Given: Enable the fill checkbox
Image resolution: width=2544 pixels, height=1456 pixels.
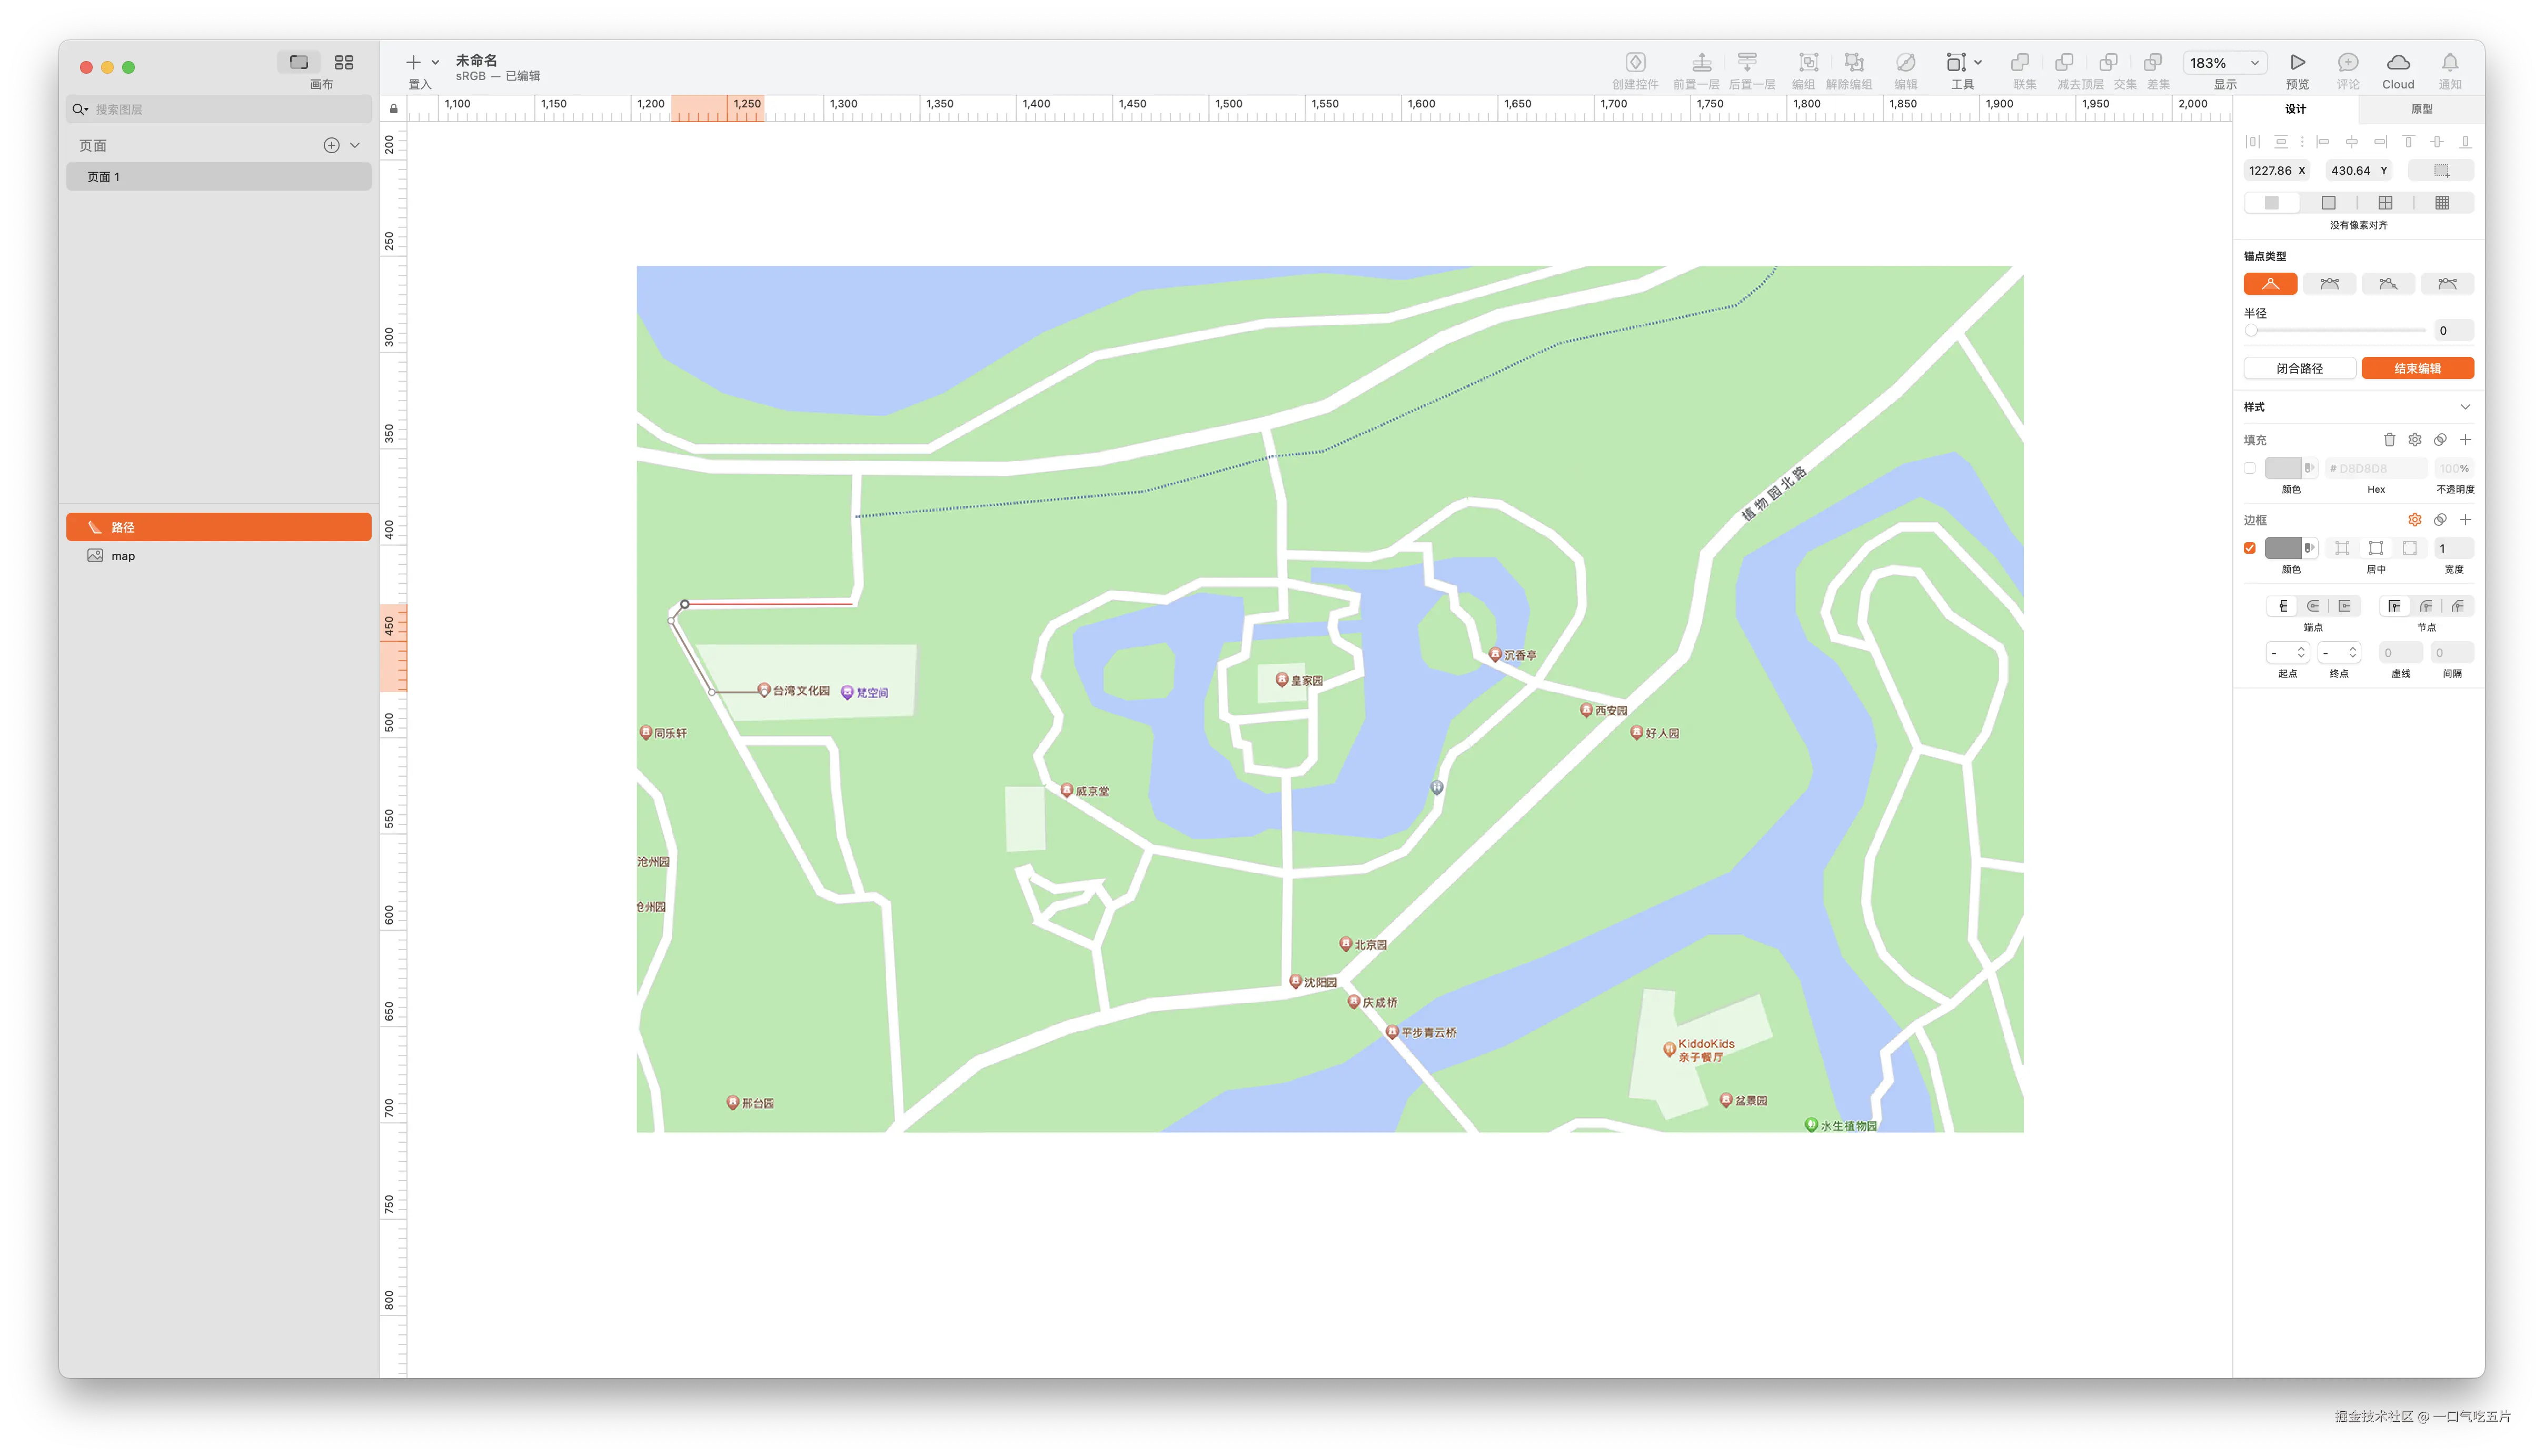Looking at the screenshot, I should click(x=2250, y=468).
